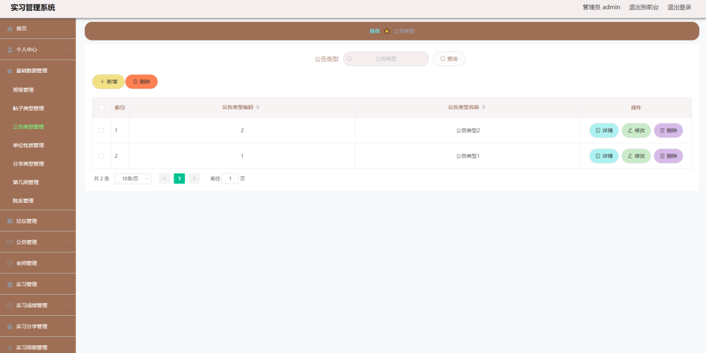The width and height of the screenshot is (706, 353).
Task: Open the 10条/页 page size dropdown
Action: tap(132, 178)
